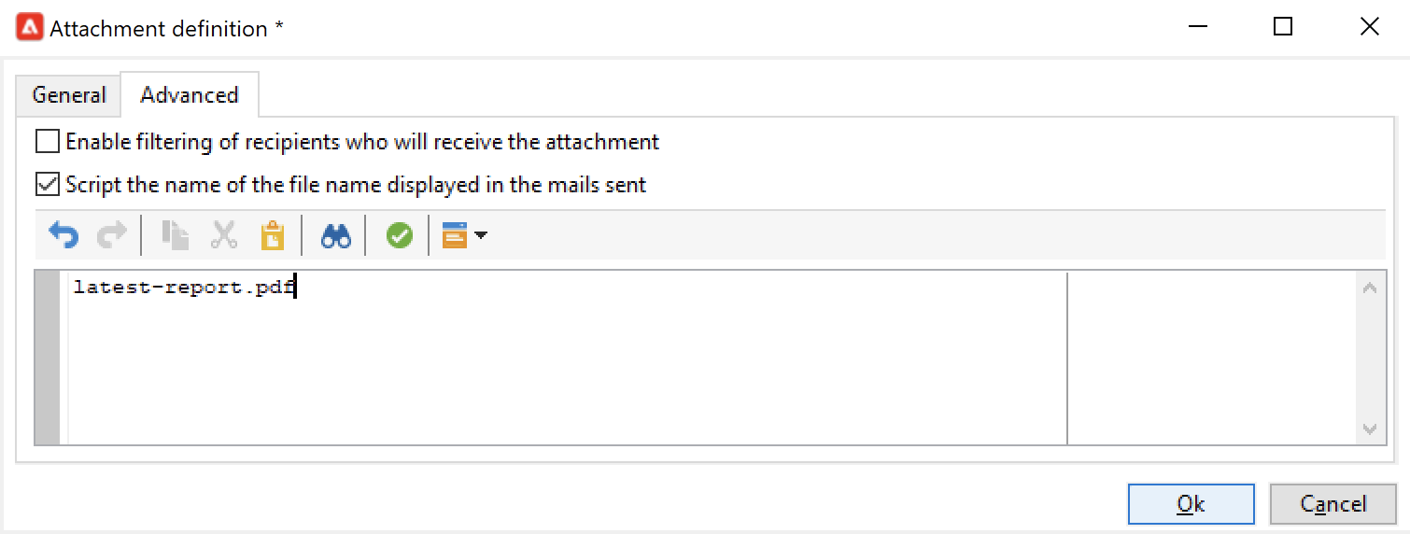The height and width of the screenshot is (534, 1410).
Task: Select the Advanced tab
Action: [190, 95]
